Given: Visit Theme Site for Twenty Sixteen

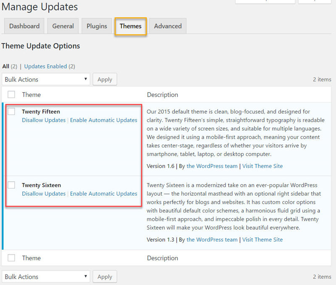Looking at the screenshot, I should 262,239.
